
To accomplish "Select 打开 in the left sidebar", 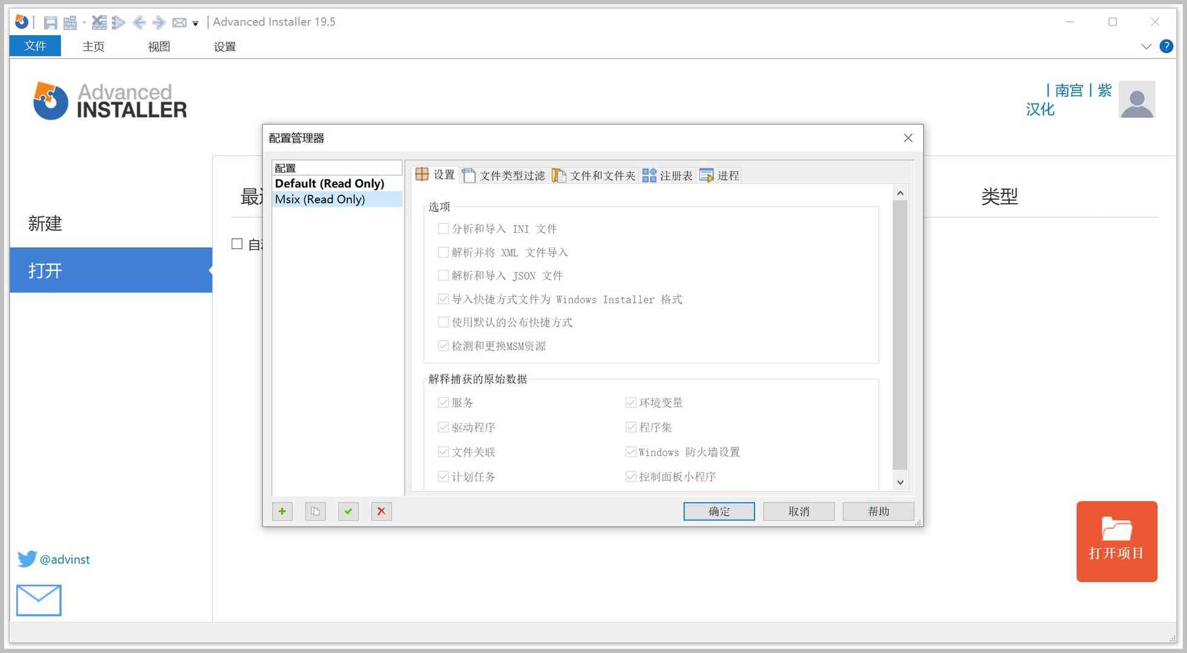I will pos(111,270).
